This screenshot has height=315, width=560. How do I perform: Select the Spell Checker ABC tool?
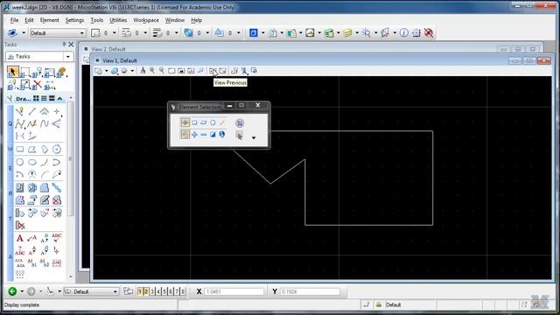tap(56, 238)
